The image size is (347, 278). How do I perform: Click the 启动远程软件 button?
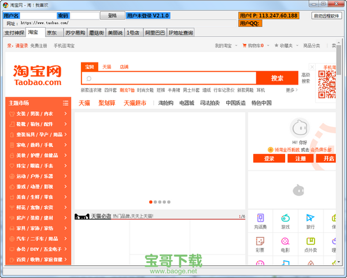[x=326, y=16]
